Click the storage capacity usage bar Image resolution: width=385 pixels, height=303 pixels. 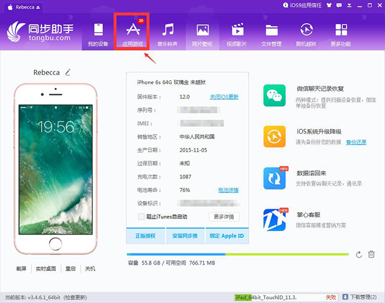click(x=238, y=255)
